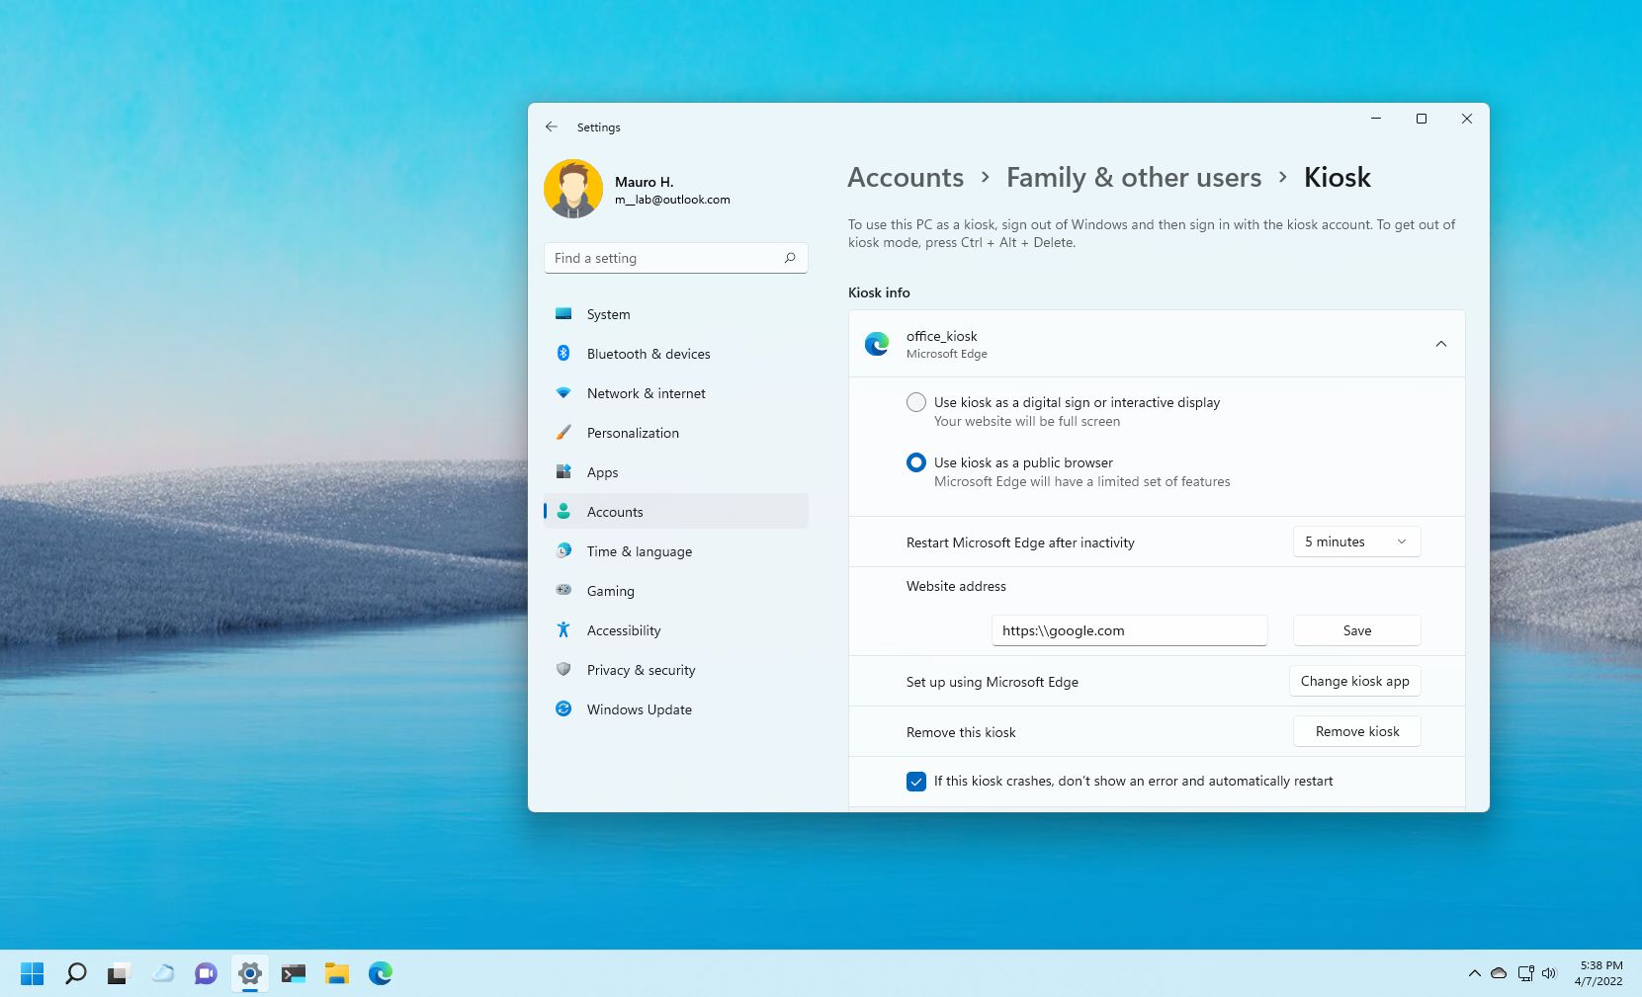The width and height of the screenshot is (1642, 997).
Task: Open the 5 minutes inactivity dropdown
Action: click(x=1356, y=541)
